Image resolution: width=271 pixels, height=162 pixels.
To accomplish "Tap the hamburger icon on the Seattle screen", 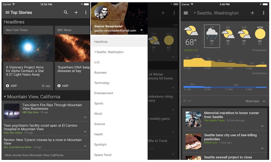I will 186,13.
